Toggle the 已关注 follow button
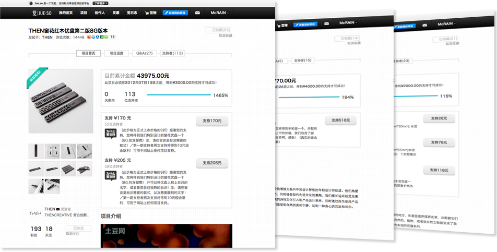 [x=78, y=228]
